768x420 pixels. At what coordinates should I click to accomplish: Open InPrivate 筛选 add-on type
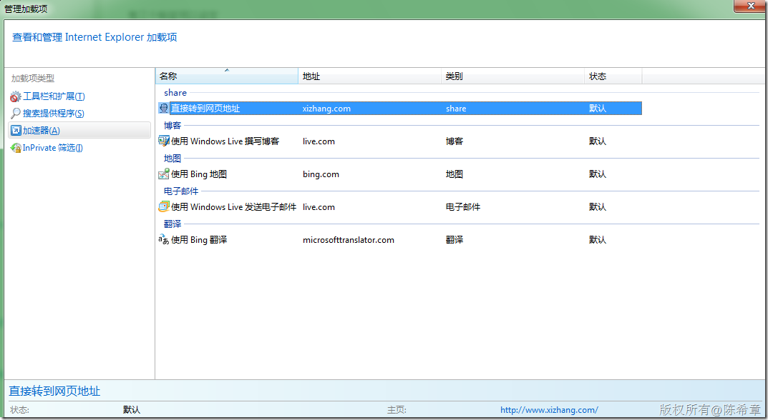[52, 148]
